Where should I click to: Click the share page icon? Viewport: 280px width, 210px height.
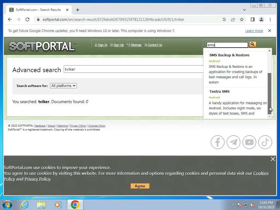tap(233, 19)
